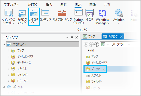Collapse the プロジェクト tree node
The image size is (141, 96).
[x=4, y=44]
